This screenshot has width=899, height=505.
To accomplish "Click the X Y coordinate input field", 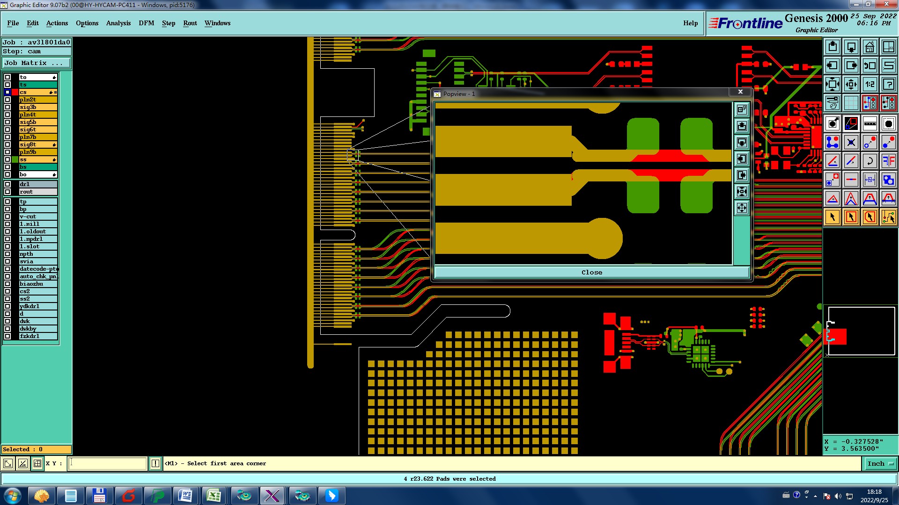I will [x=108, y=463].
